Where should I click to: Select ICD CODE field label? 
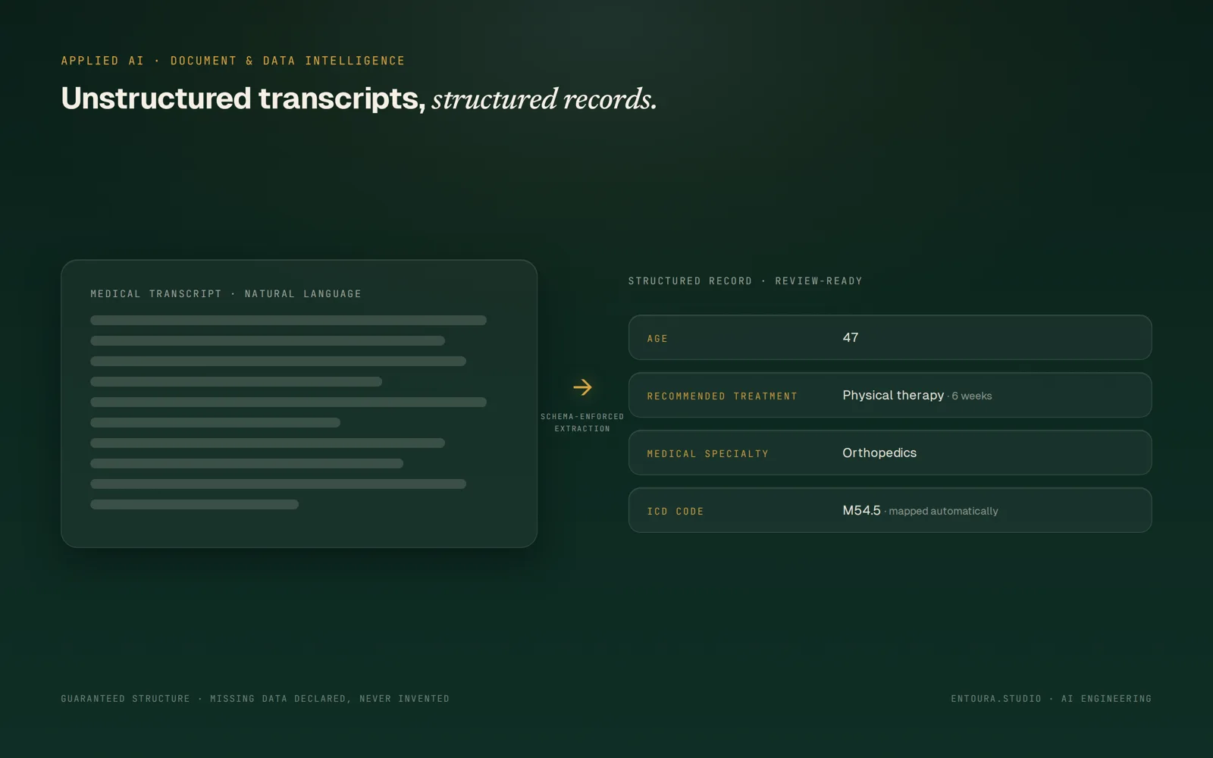click(675, 512)
